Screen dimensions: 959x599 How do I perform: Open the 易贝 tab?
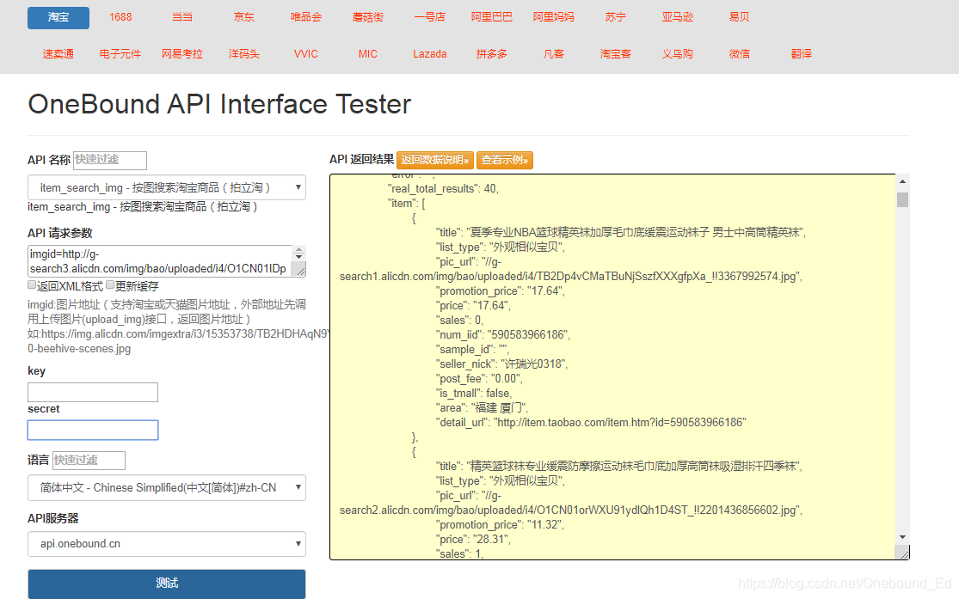tap(740, 18)
